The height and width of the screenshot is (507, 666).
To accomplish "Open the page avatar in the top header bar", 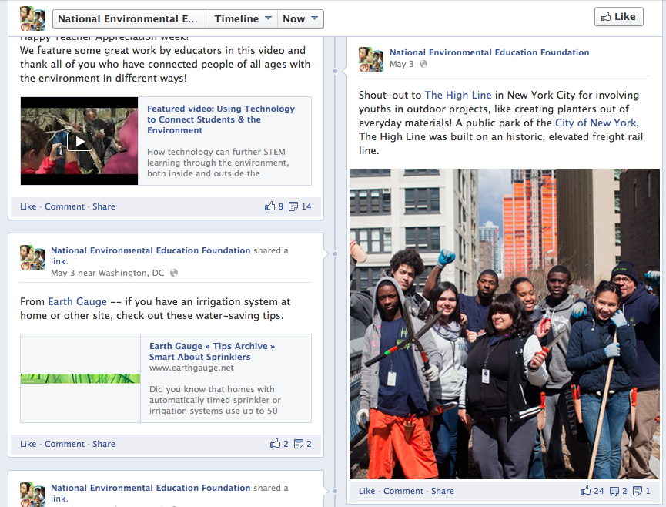I will [32, 18].
